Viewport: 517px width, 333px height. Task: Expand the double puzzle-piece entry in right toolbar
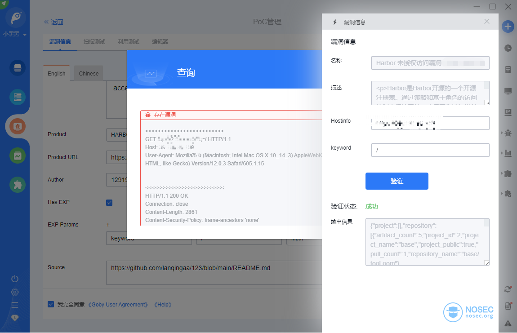[x=507, y=194]
